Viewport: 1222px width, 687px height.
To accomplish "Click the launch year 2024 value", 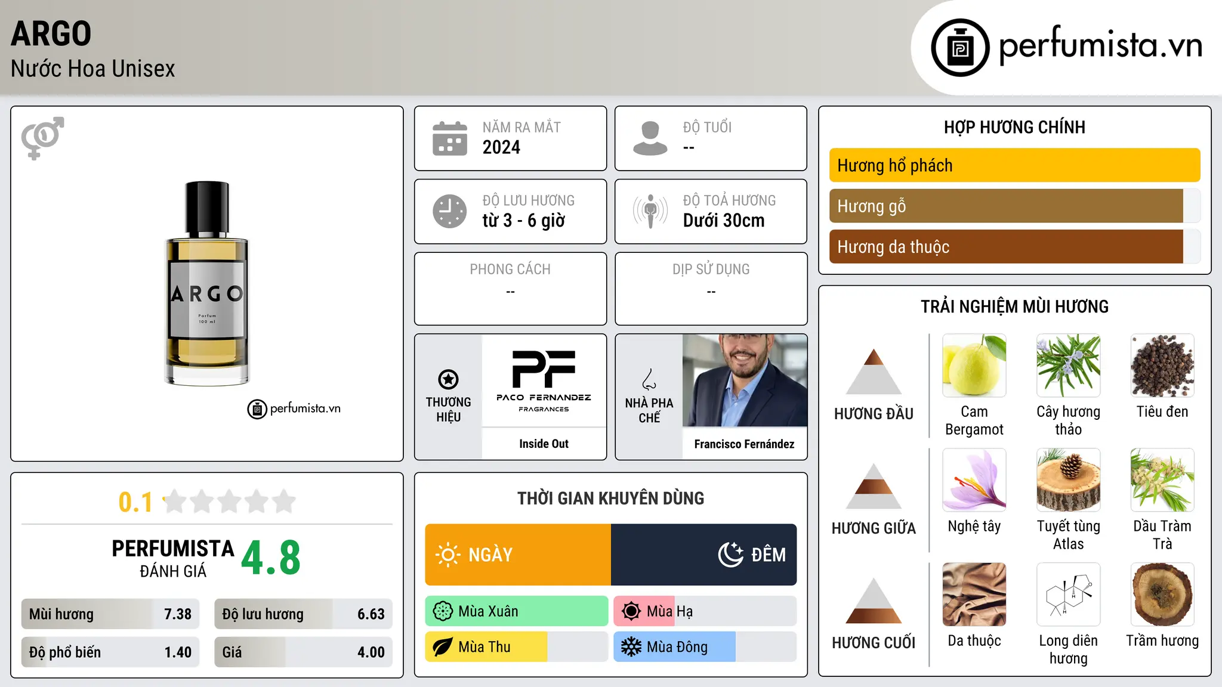I will pyautogui.click(x=501, y=147).
